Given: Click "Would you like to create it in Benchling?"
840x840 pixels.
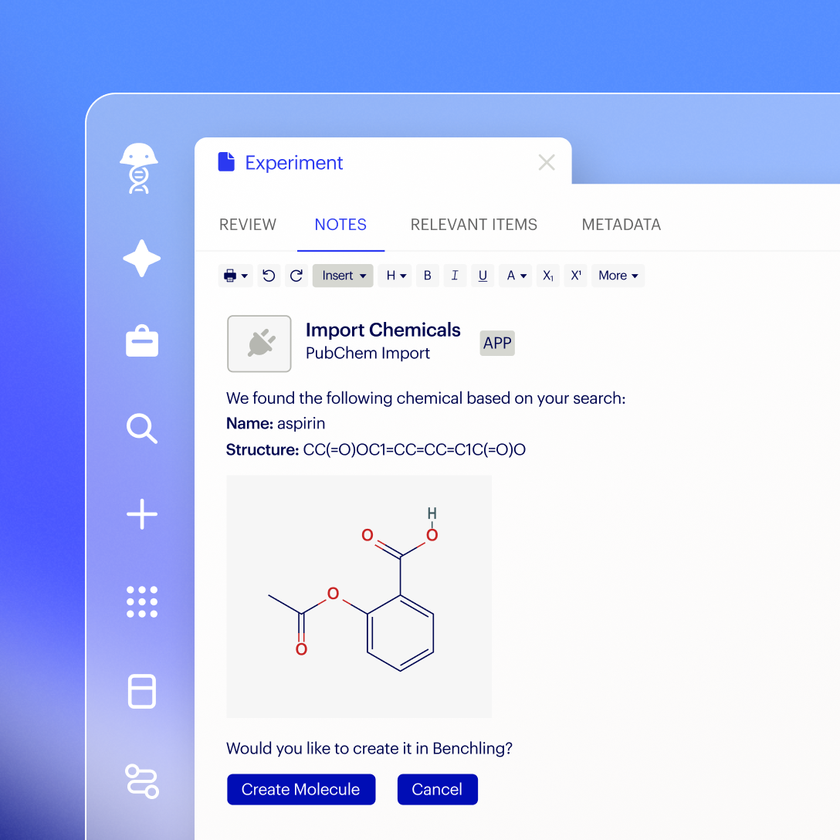Looking at the screenshot, I should [x=369, y=748].
